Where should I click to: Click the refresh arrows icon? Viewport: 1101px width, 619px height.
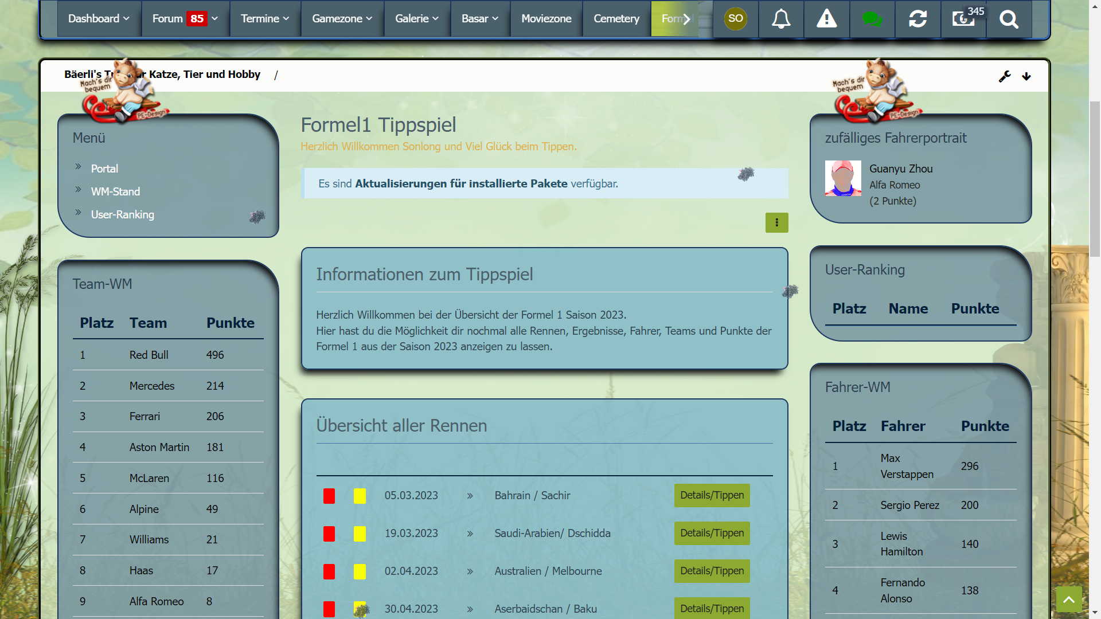[x=918, y=19]
